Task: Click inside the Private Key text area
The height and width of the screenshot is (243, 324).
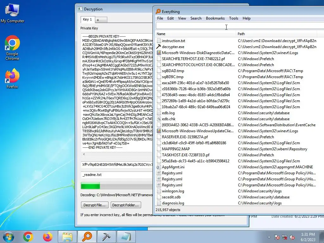Action: point(117,92)
